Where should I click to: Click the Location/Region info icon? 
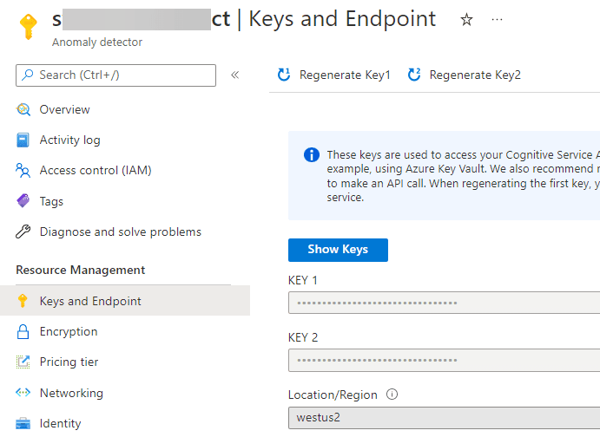[x=392, y=394]
